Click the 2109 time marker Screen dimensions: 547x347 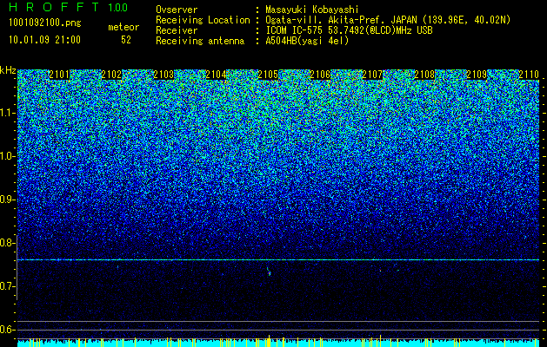[x=477, y=75]
